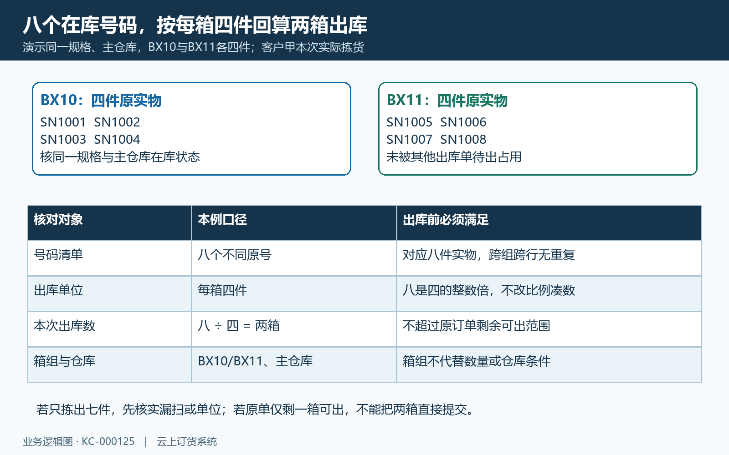Click the footer text 业务逻辑图 · KC-000125
The height and width of the screenshot is (455, 729).
pos(79,441)
